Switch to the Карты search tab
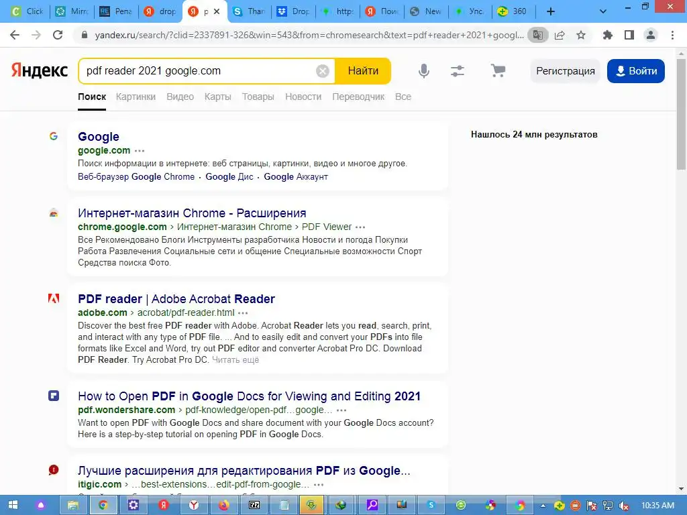Viewport: 687px width, 515px height. click(x=218, y=97)
